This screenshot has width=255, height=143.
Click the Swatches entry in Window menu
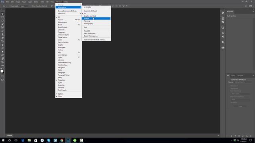[69, 85]
